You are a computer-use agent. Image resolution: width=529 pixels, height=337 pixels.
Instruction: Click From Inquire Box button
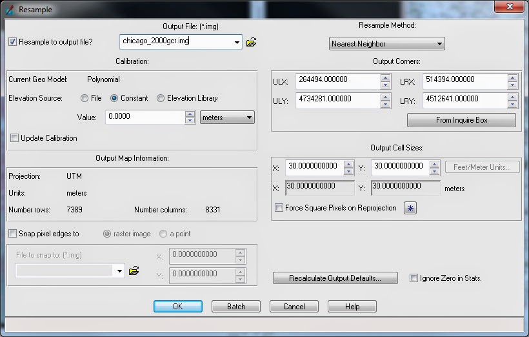[x=461, y=120]
